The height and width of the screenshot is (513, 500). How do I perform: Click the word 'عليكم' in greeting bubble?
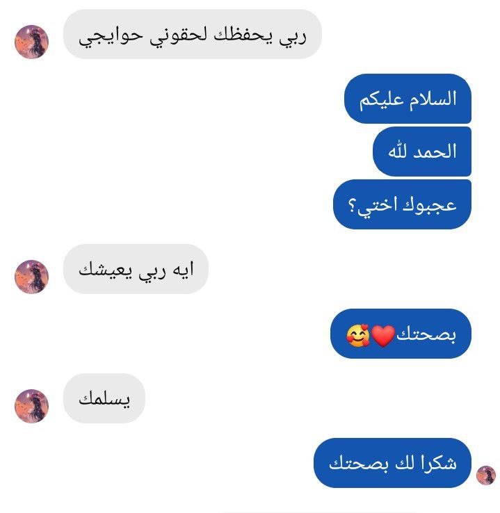pyautogui.click(x=382, y=99)
